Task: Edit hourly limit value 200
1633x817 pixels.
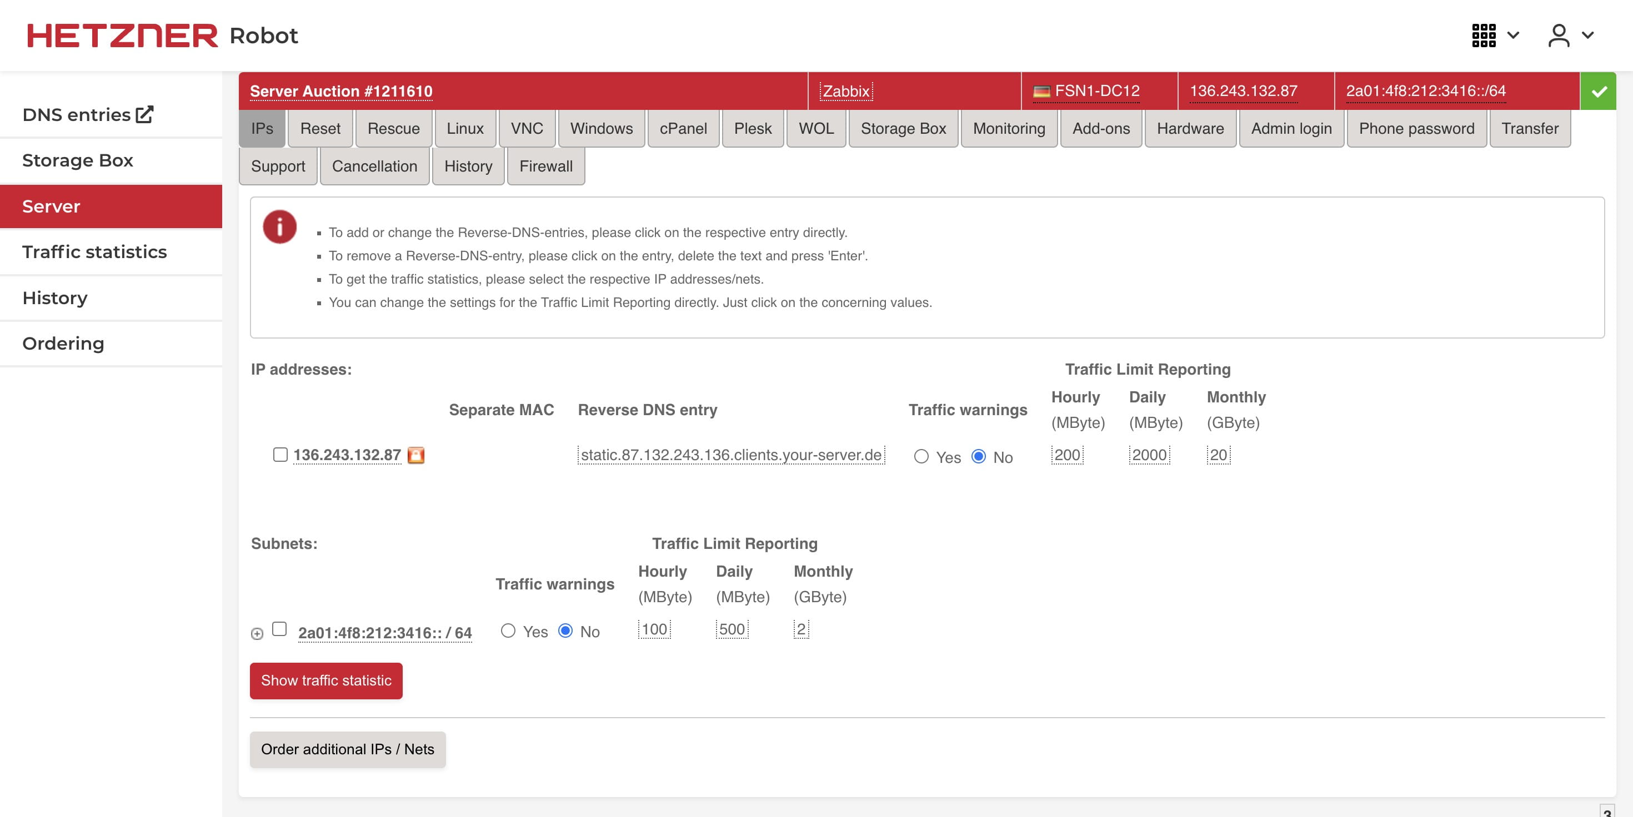Action: tap(1067, 455)
